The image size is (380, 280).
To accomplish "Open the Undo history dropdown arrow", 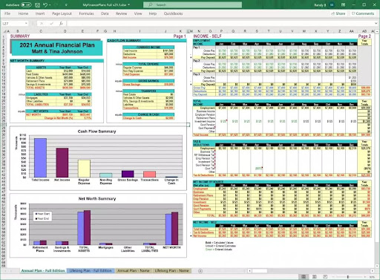I will 50,4.
